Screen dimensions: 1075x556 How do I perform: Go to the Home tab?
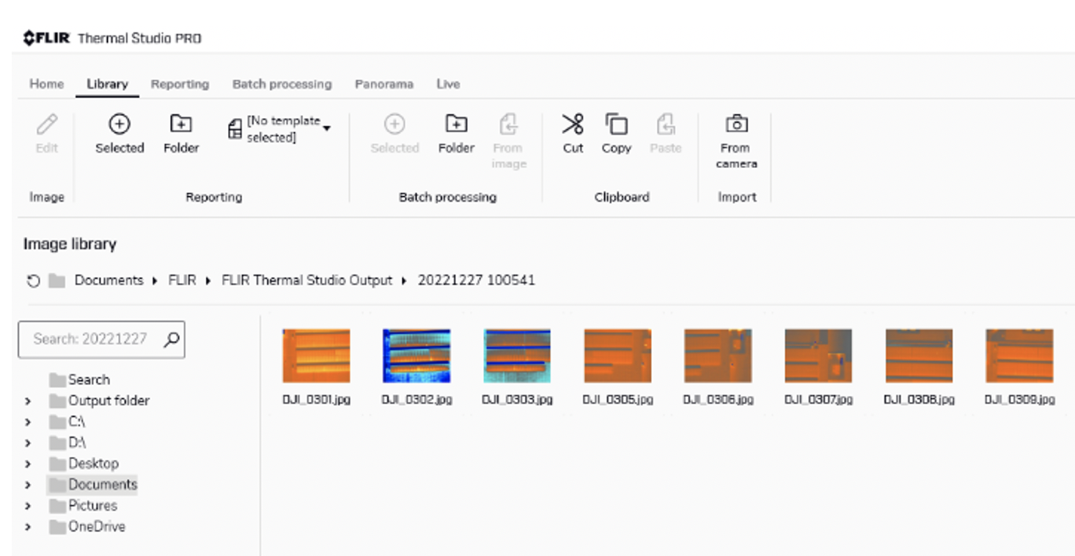[46, 84]
